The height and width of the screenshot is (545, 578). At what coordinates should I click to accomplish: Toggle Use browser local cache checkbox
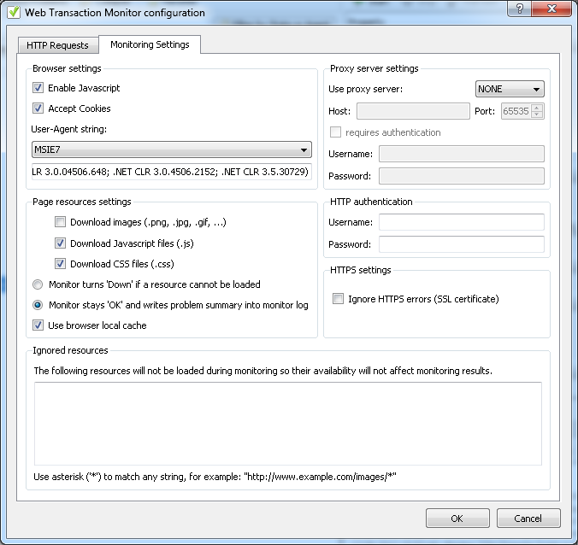tap(38, 325)
